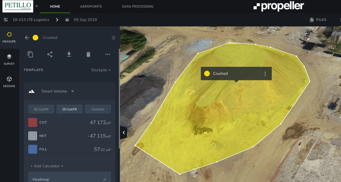Switch to 3D Cut/Fill view

[x=41, y=109]
